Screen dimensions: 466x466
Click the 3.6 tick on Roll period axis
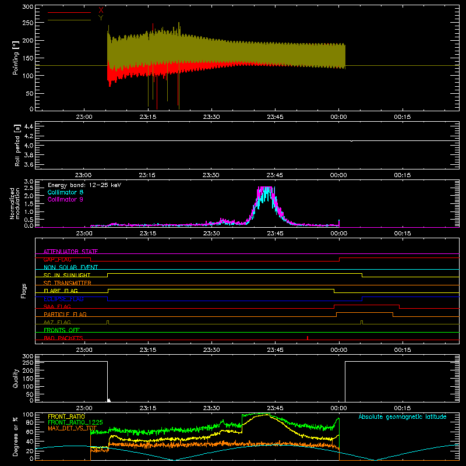pos(28,165)
